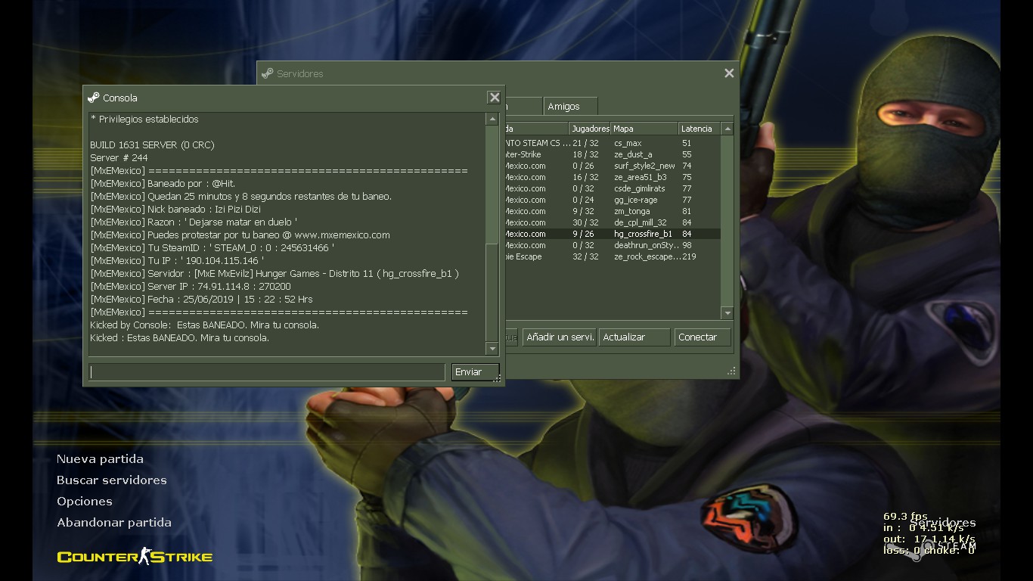Select the gg_ice-rage server row
The width and height of the screenshot is (1033, 581).
613,200
